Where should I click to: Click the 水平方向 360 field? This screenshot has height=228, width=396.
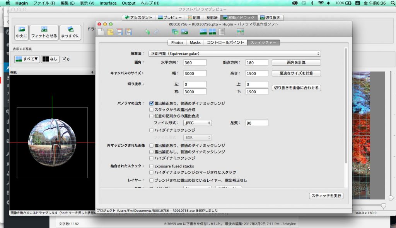pyautogui.click(x=195, y=62)
